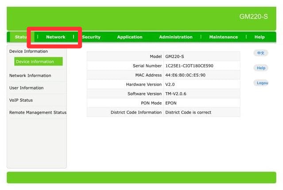Go to the Security tab
This screenshot has width=283, height=190.
[x=91, y=37]
